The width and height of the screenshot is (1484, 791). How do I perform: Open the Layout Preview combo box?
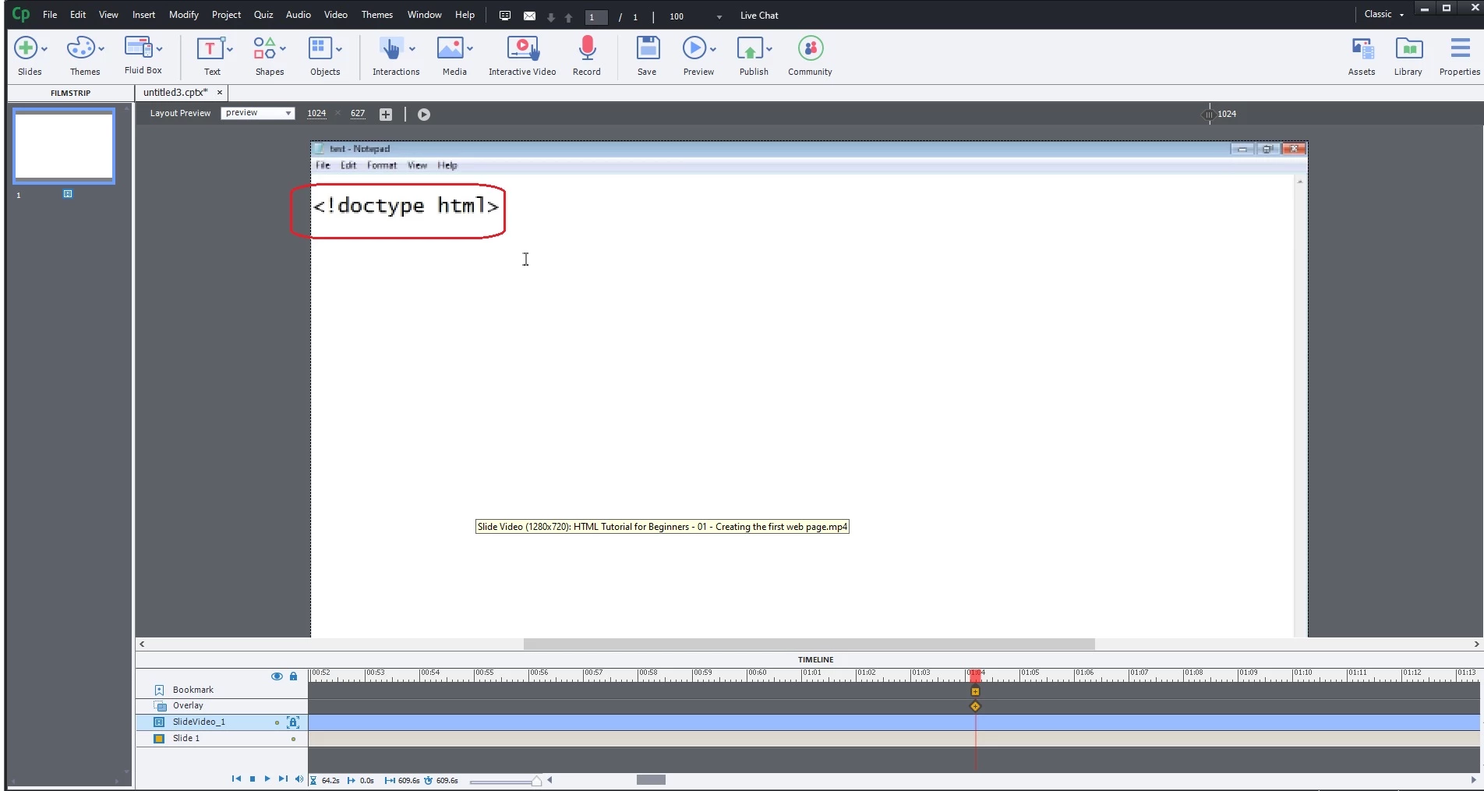tap(258, 113)
